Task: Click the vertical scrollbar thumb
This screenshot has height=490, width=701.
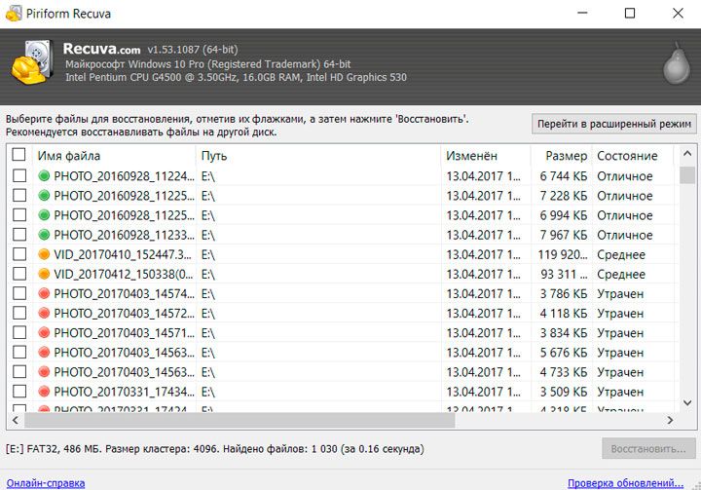Action: [687, 175]
